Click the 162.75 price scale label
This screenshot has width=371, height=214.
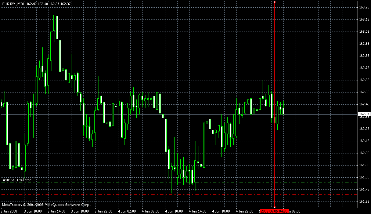coord(364,68)
